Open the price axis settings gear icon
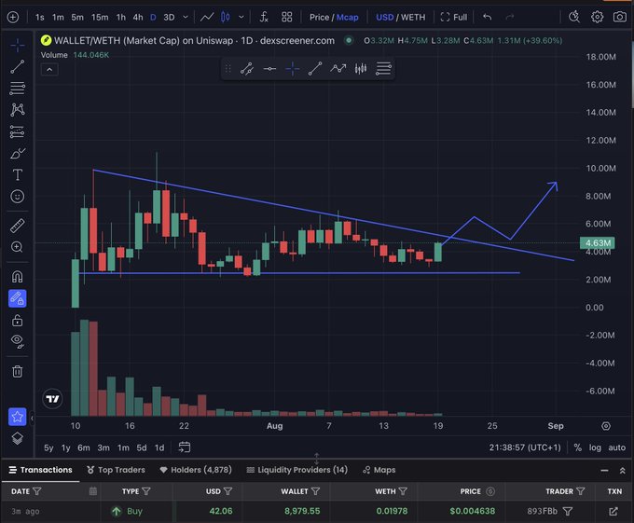This screenshot has height=523, width=634. [x=606, y=426]
